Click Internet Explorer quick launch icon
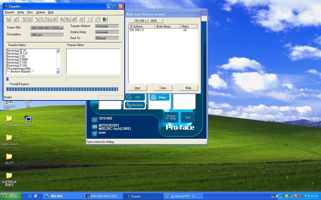This screenshot has height=200, width=321. 30,196
